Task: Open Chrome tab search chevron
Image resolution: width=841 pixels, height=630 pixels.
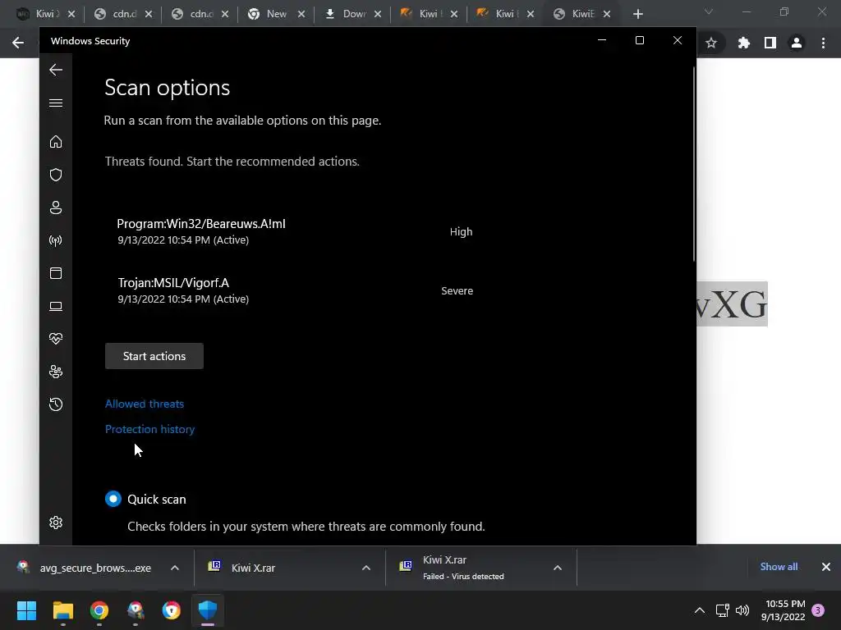Action: [x=709, y=11]
